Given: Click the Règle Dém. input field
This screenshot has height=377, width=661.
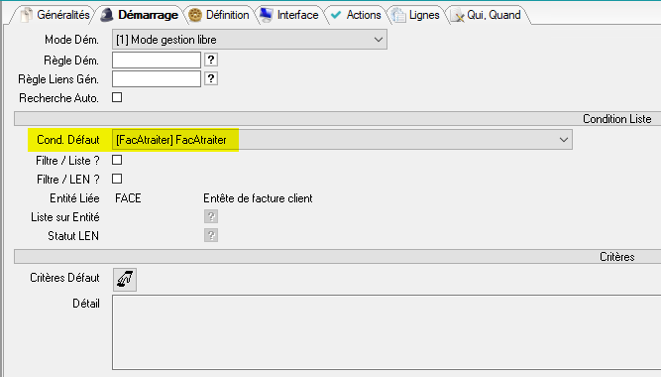Looking at the screenshot, I should coord(157,60).
